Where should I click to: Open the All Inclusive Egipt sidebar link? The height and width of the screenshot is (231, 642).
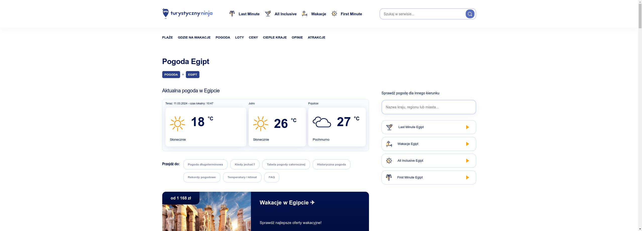[x=410, y=161]
